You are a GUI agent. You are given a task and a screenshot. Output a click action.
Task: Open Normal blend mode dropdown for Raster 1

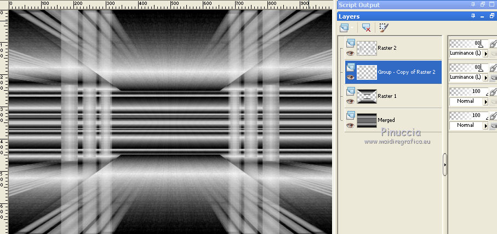point(485,102)
